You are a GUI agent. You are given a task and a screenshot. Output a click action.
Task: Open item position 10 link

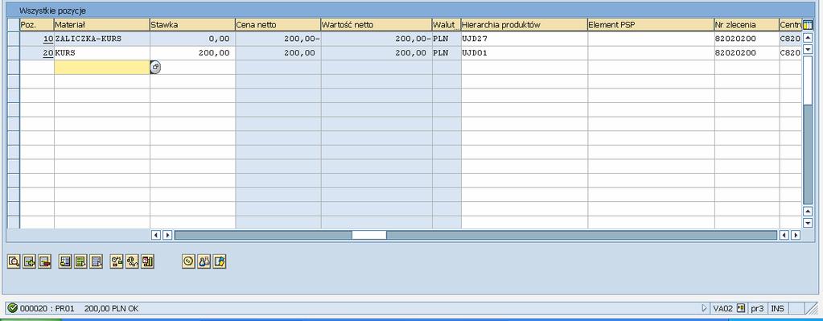click(x=48, y=39)
